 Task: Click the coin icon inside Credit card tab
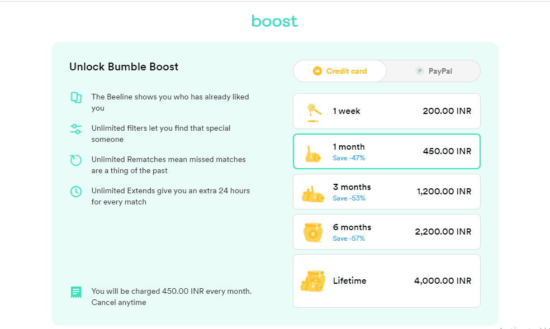tap(319, 71)
